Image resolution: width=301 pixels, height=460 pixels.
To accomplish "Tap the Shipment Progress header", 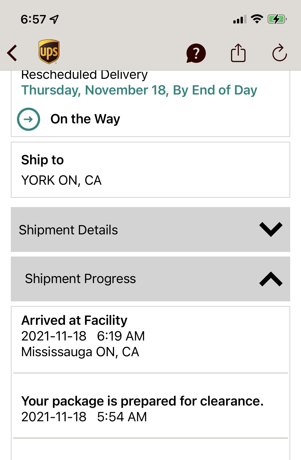I will coord(80,279).
